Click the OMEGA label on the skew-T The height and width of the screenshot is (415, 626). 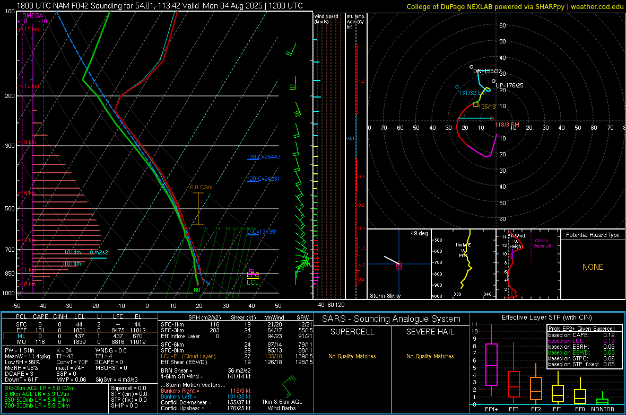[32, 15]
